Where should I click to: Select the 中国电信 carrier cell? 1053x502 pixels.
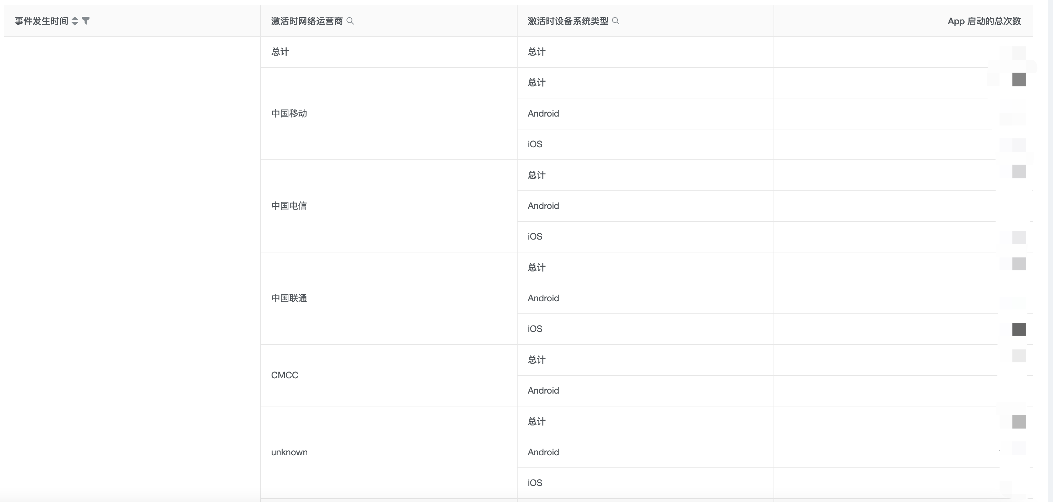[289, 206]
